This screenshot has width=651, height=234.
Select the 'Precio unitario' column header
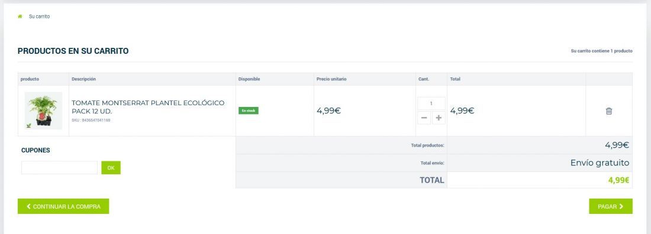(x=331, y=79)
